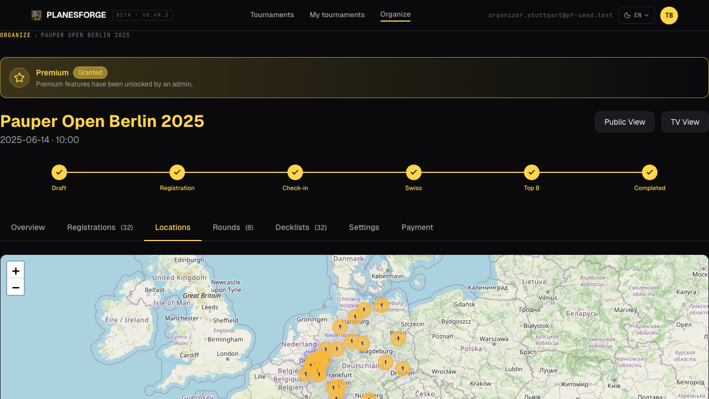Click Warszawa on the map
The width and height of the screenshot is (709, 399).
(494, 339)
